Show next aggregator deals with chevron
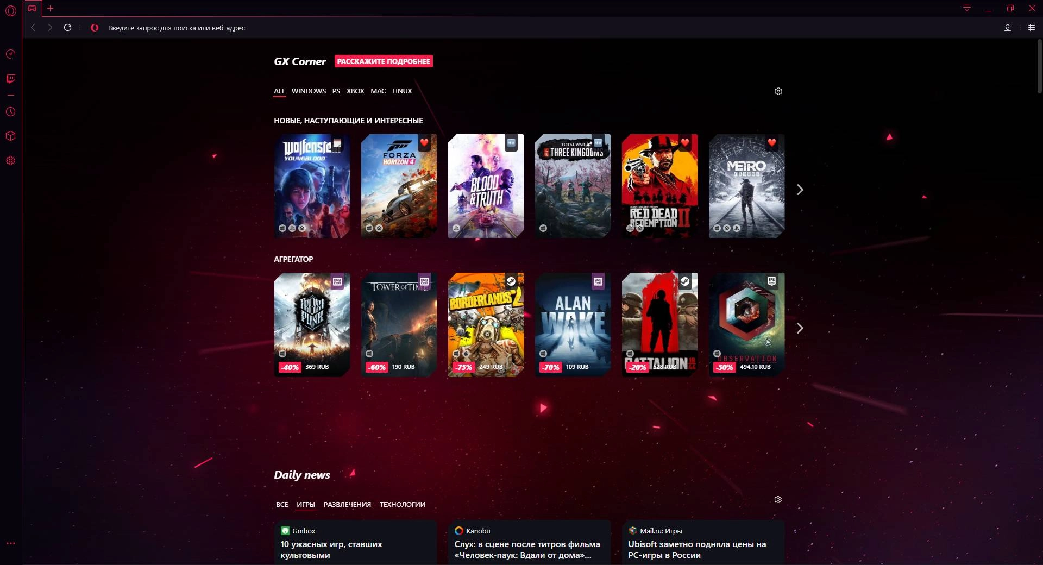This screenshot has height=565, width=1043. coord(800,328)
